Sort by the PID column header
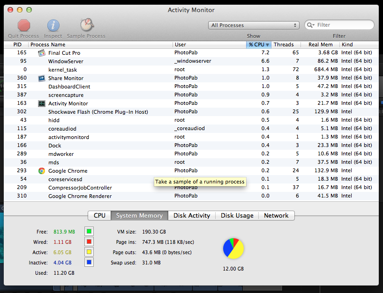 (16, 44)
